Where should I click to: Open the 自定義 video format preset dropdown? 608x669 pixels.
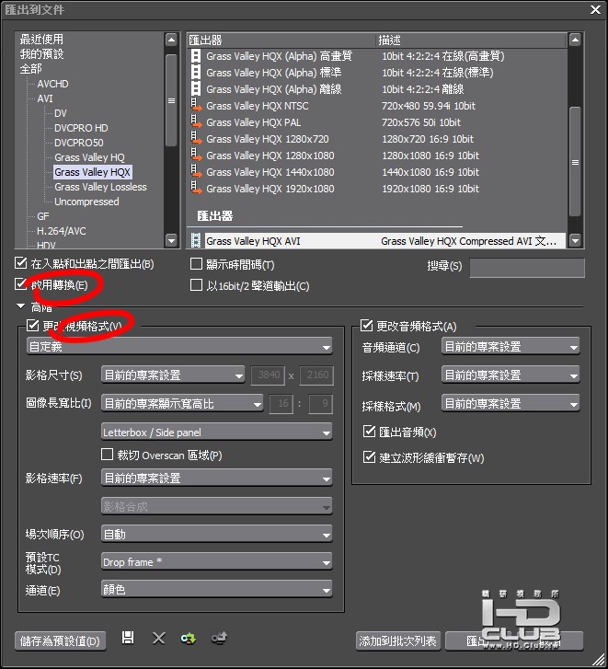click(179, 346)
